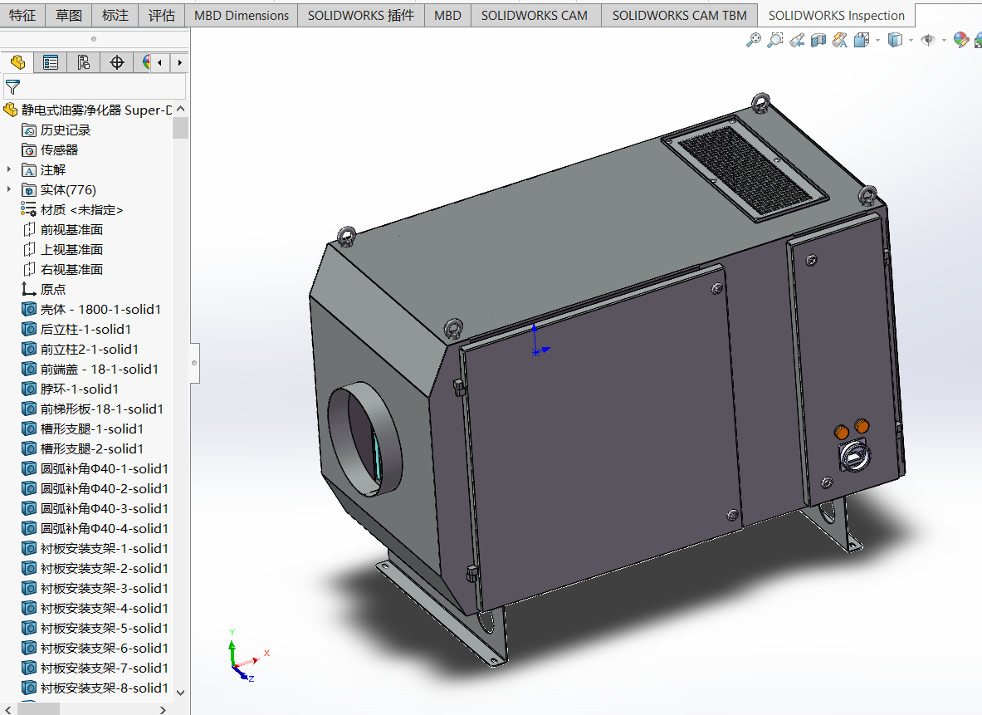The image size is (982, 715).
Task: Toggle the Section View tool
Action: 818,40
